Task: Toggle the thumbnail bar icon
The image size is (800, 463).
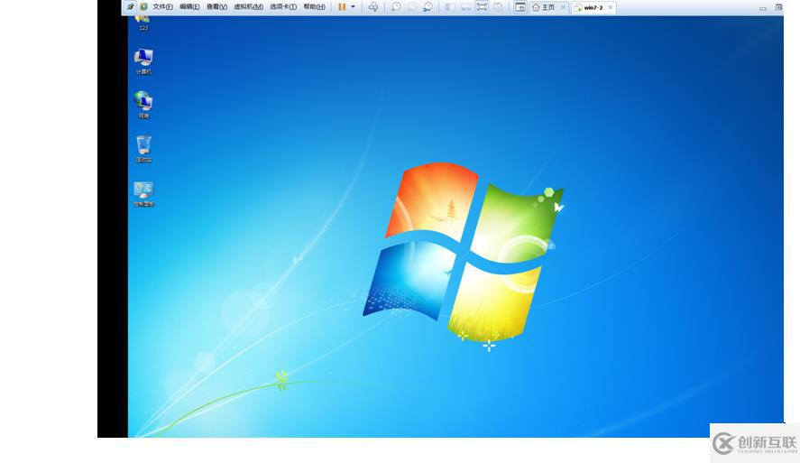Action: (465, 6)
